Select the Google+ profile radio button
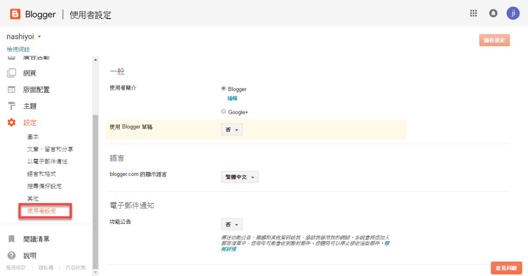The image size is (528, 276). [224, 112]
